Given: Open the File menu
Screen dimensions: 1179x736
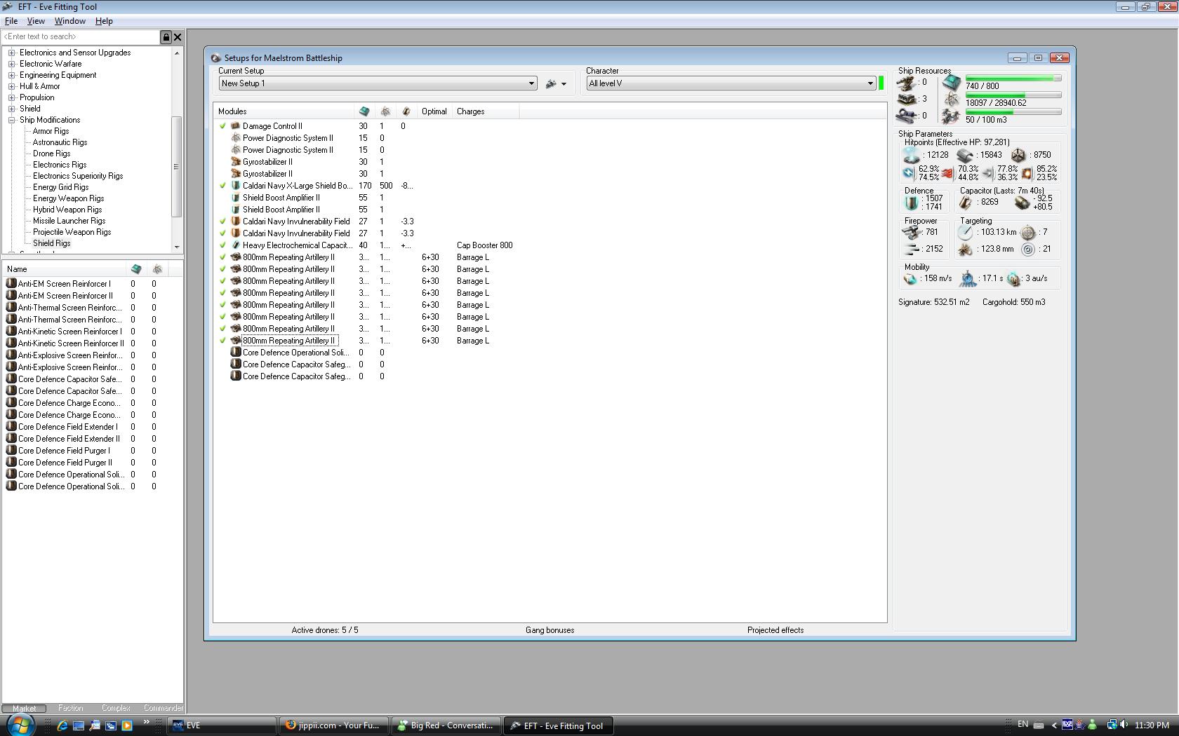Looking at the screenshot, I should pos(11,21).
